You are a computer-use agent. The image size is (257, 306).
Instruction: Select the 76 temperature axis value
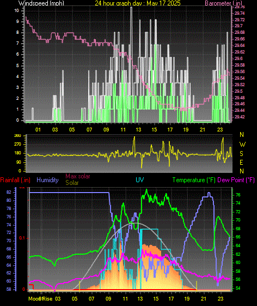tap(238, 195)
